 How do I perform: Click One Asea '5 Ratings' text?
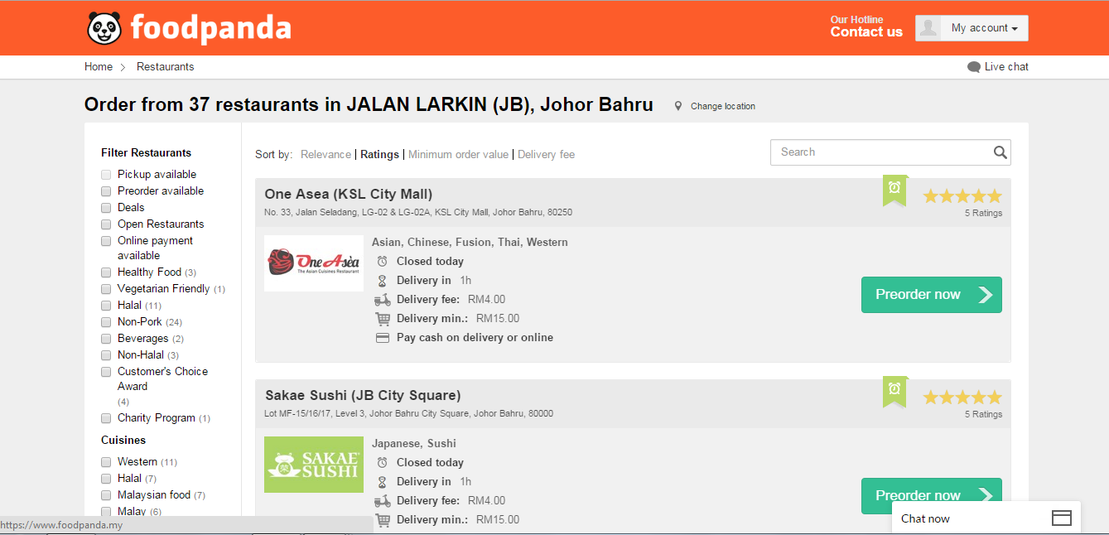click(983, 214)
